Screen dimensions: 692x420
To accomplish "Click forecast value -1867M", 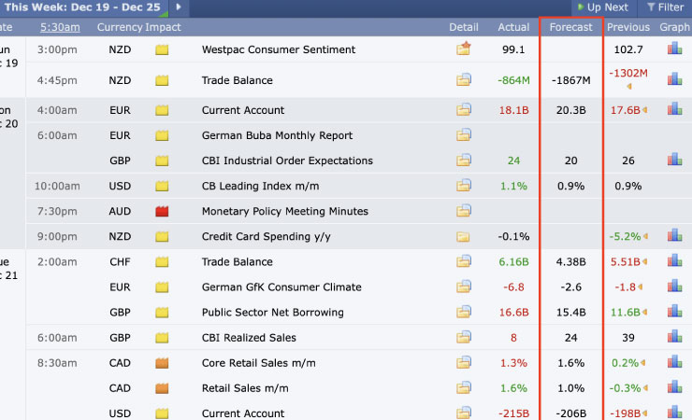I will (570, 80).
